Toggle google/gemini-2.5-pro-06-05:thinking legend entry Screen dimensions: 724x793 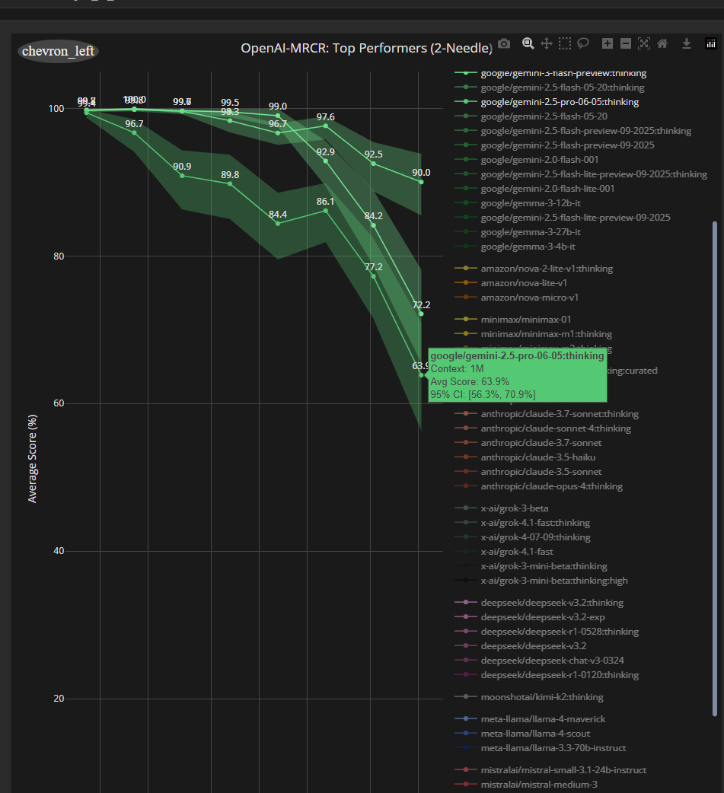(x=560, y=102)
